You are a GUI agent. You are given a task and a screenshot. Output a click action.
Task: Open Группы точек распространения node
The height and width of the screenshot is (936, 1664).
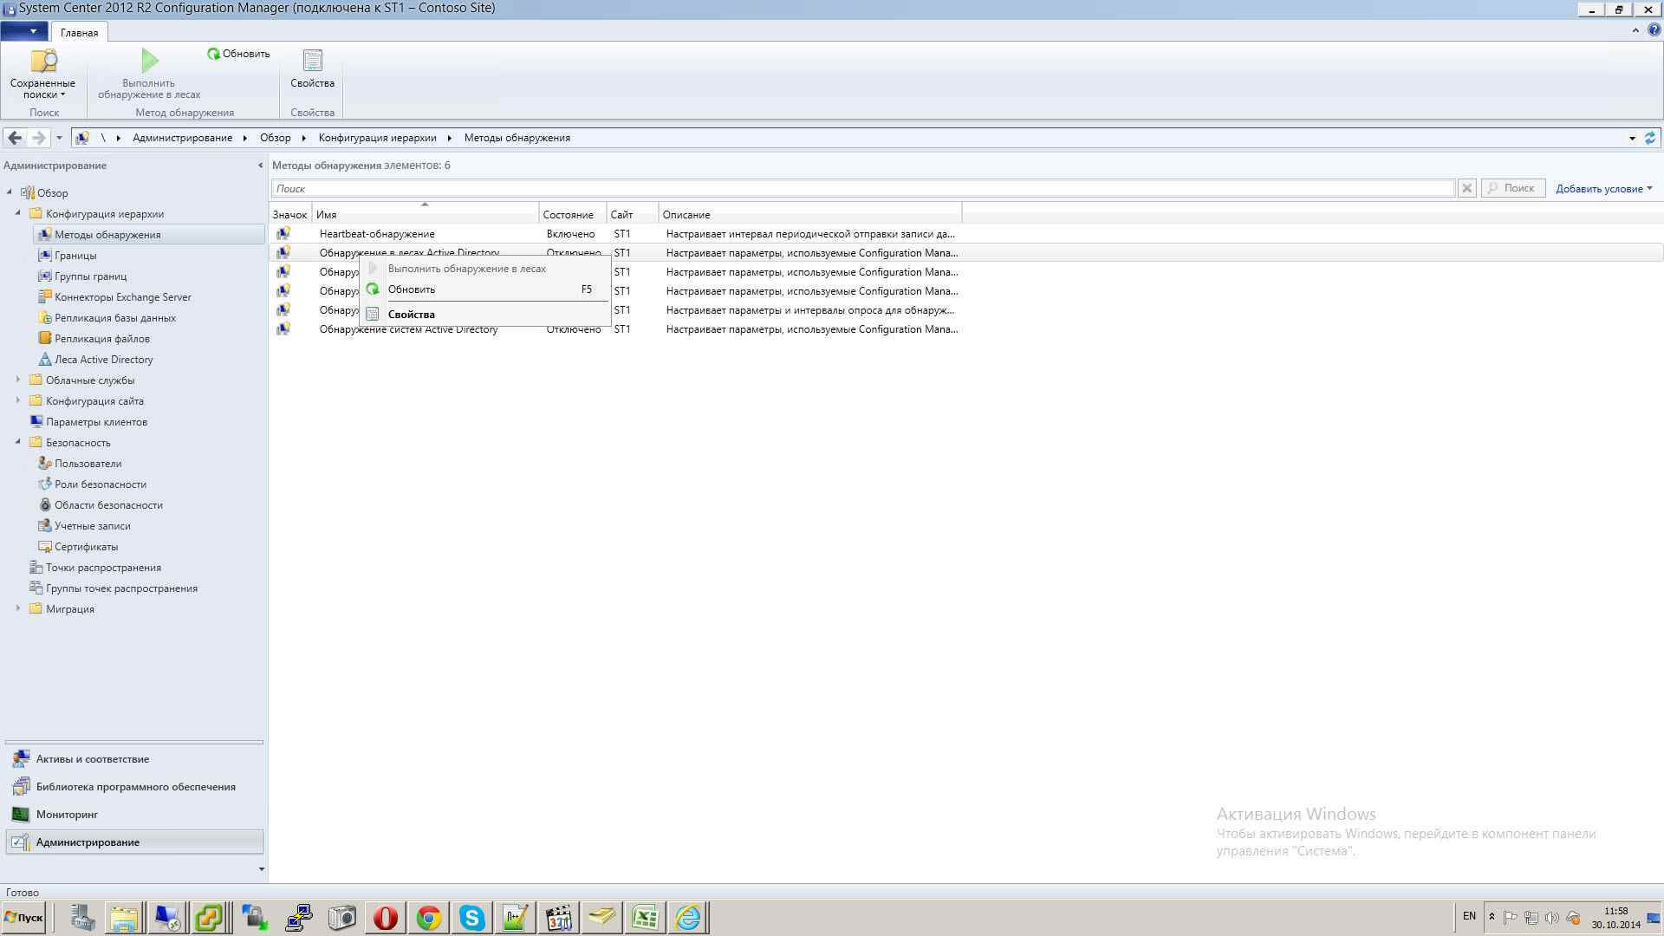[121, 588]
